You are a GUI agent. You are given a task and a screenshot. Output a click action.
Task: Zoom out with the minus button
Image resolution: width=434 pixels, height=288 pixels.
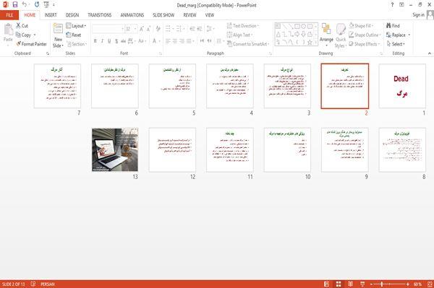[x=371, y=284]
